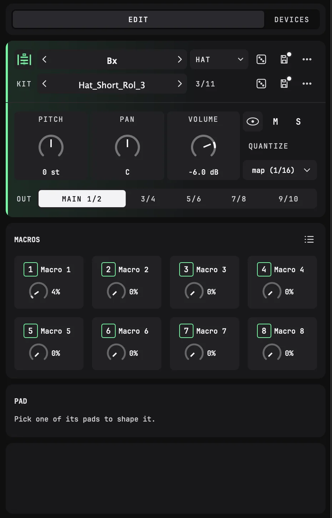Open the quantize map (1/16) dropdown

(280, 170)
